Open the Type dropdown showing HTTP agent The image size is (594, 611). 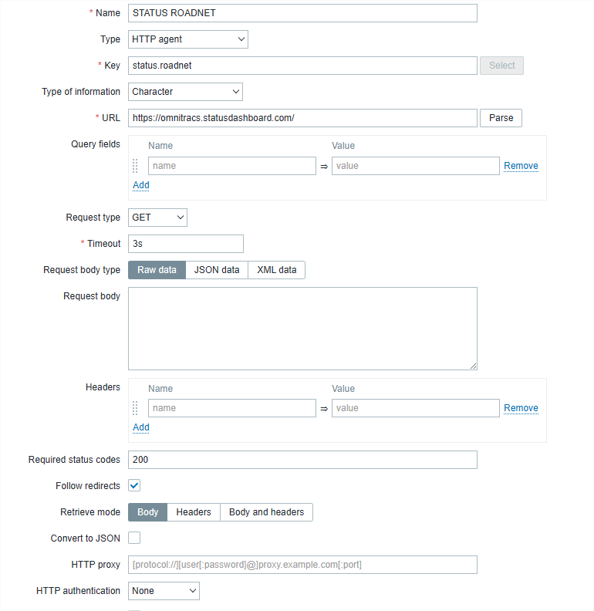coord(188,39)
